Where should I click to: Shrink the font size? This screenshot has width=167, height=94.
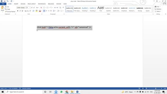tap(34, 8)
